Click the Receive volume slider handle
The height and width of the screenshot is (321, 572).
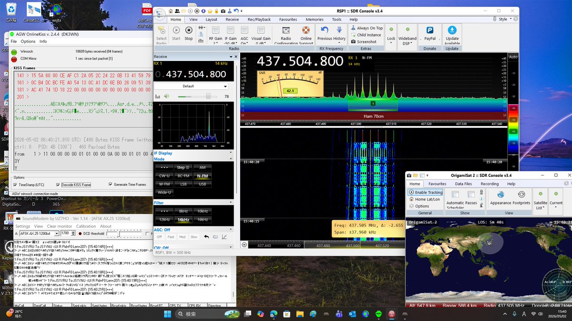(208, 96)
